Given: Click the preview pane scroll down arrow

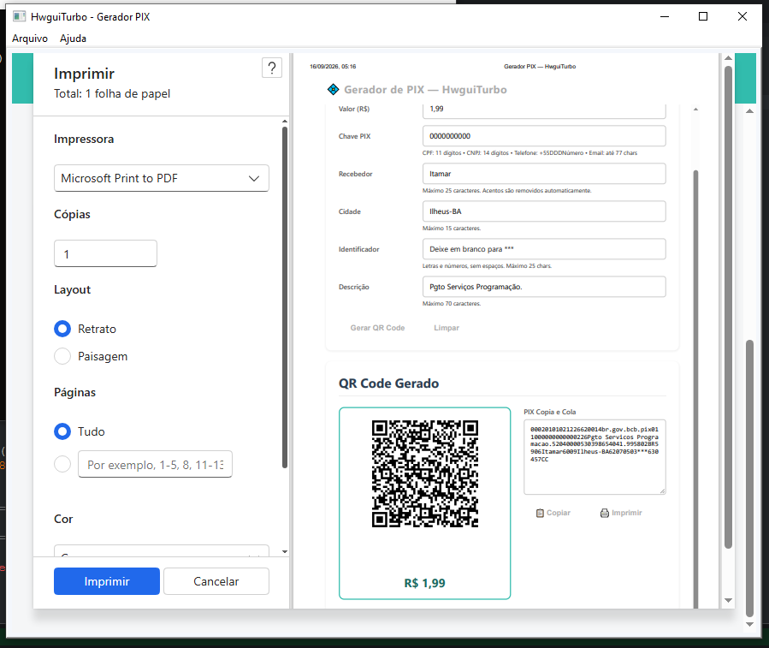Looking at the screenshot, I should (x=728, y=600).
